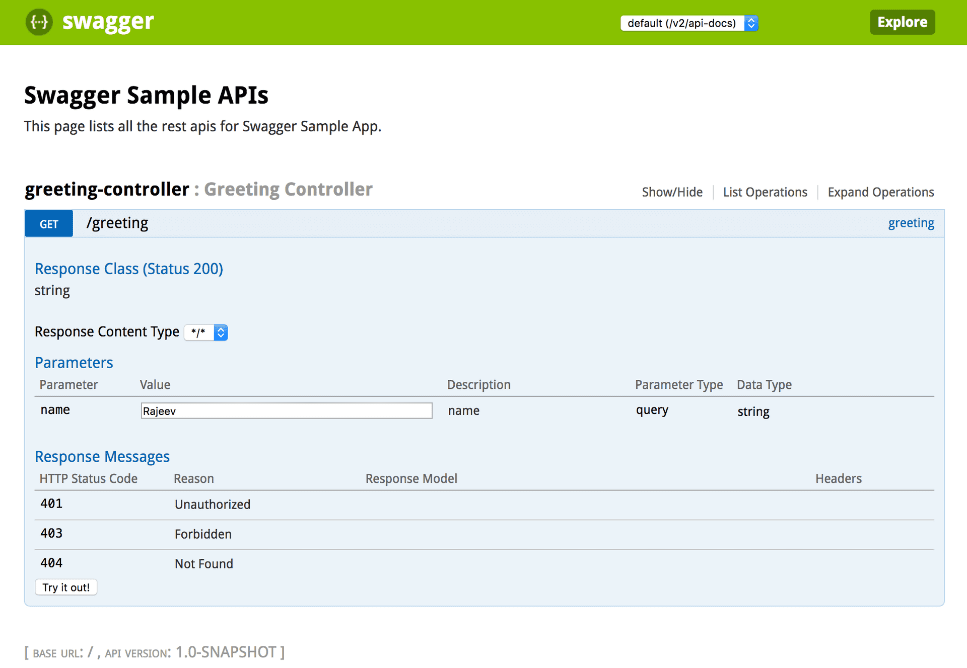
Task: Click the API docs selector dropdown arrow
Action: tap(749, 23)
